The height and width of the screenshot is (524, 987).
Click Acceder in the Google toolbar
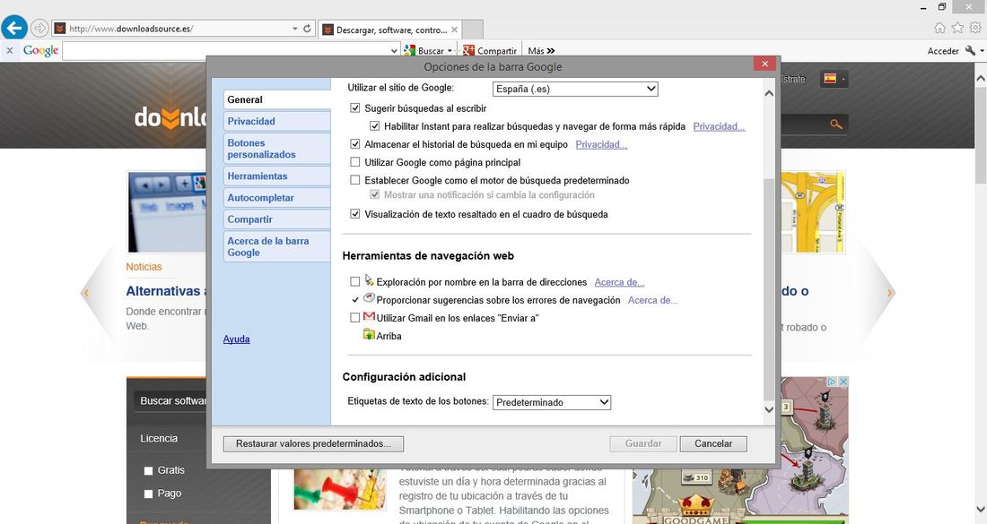[x=943, y=51]
